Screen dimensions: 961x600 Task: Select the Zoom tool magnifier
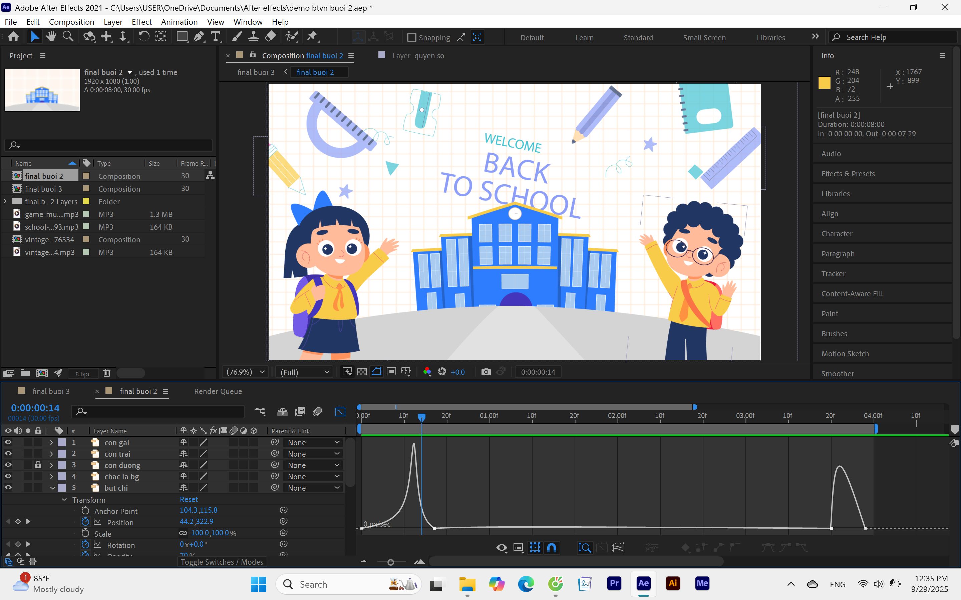coord(68,37)
